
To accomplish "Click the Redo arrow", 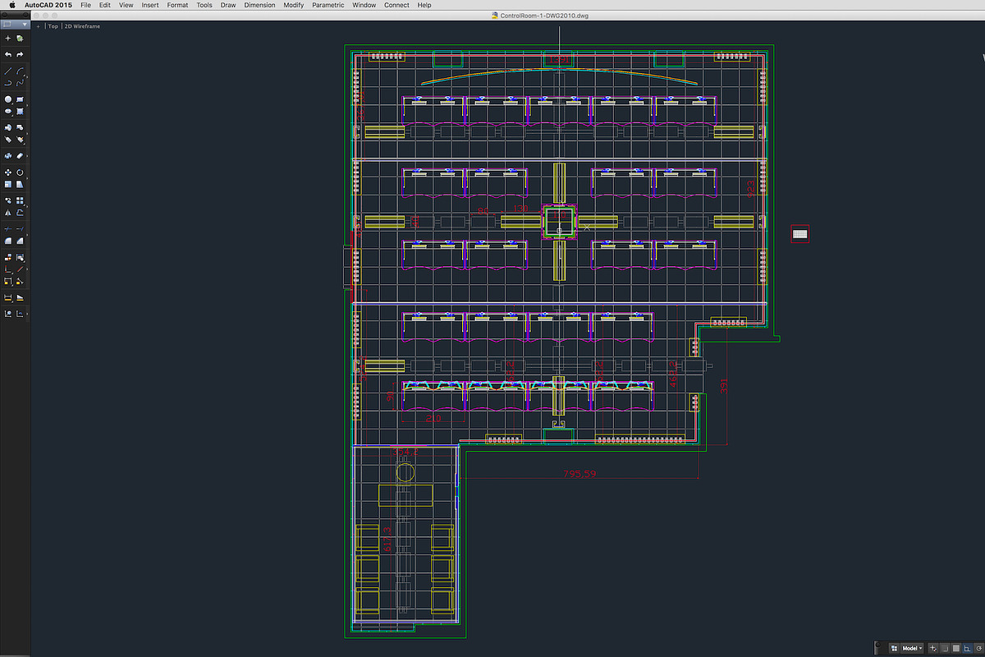I will [20, 54].
